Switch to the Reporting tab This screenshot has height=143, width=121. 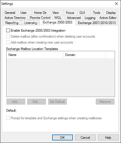click(12, 23)
